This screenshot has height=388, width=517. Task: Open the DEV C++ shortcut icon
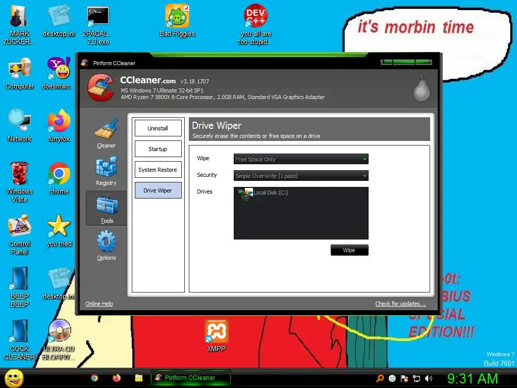pyautogui.click(x=255, y=16)
